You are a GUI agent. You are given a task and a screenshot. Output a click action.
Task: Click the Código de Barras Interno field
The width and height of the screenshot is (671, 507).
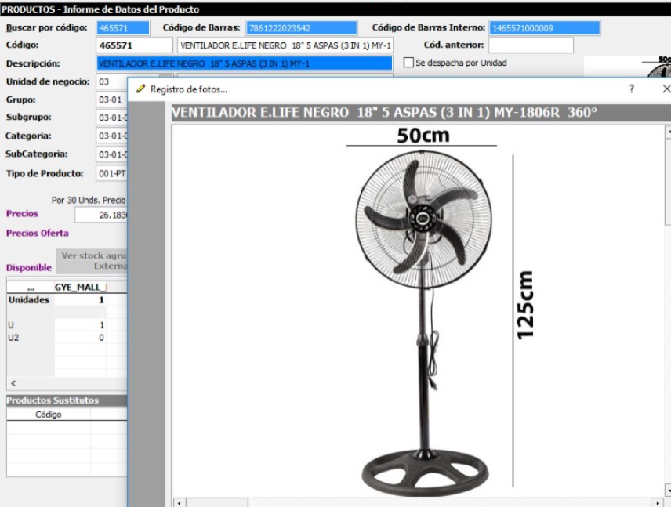click(544, 28)
